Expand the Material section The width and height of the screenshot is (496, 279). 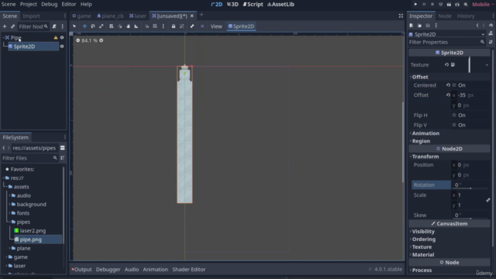tap(449, 255)
